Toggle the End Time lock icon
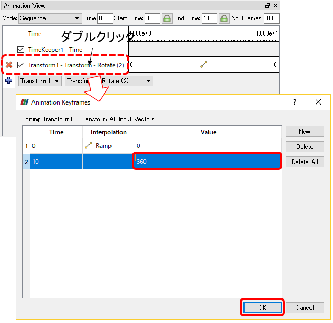The height and width of the screenshot is (323, 333). (x=224, y=18)
